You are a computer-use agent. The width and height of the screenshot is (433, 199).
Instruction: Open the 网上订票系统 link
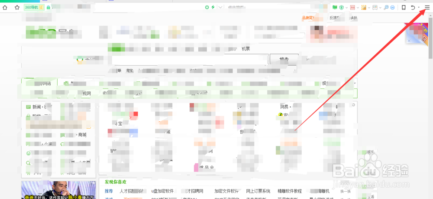(x=258, y=191)
